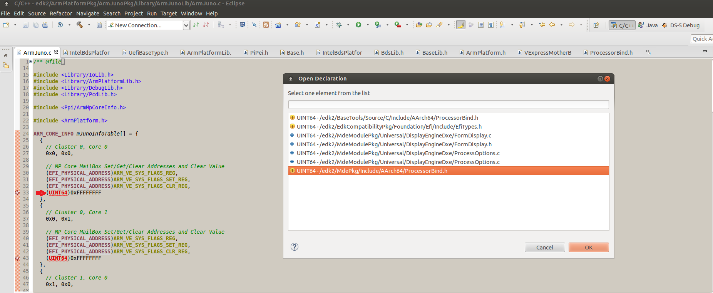Click the Build hammer icon
This screenshot has height=293, width=713.
pyautogui.click(x=80, y=25)
